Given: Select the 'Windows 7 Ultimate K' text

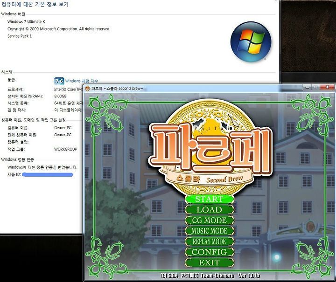Looking at the screenshot, I should click(x=26, y=21).
